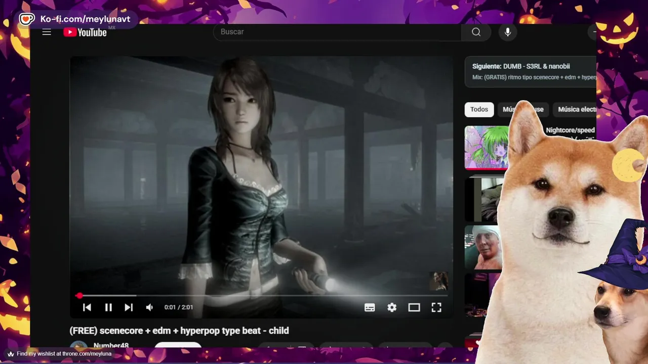Toggle subtitles captions button

pyautogui.click(x=370, y=307)
